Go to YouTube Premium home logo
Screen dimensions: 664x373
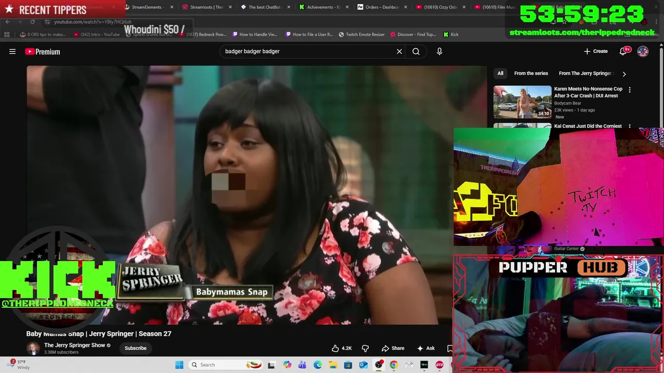[x=43, y=51]
